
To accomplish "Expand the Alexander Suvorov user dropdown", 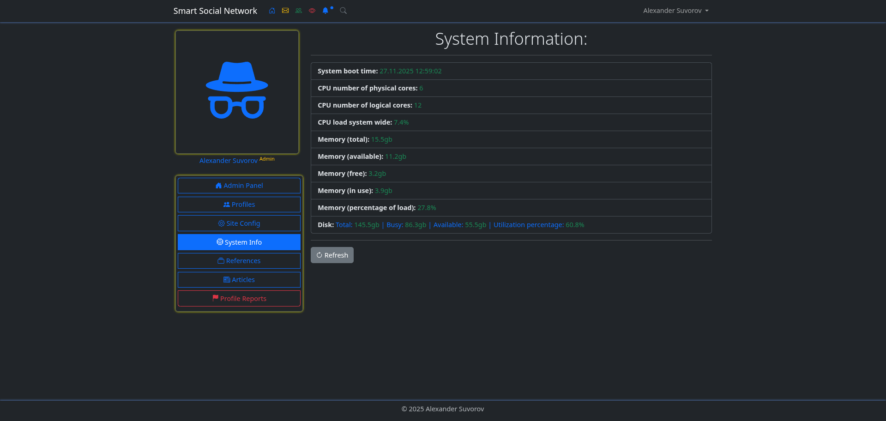I will [675, 11].
